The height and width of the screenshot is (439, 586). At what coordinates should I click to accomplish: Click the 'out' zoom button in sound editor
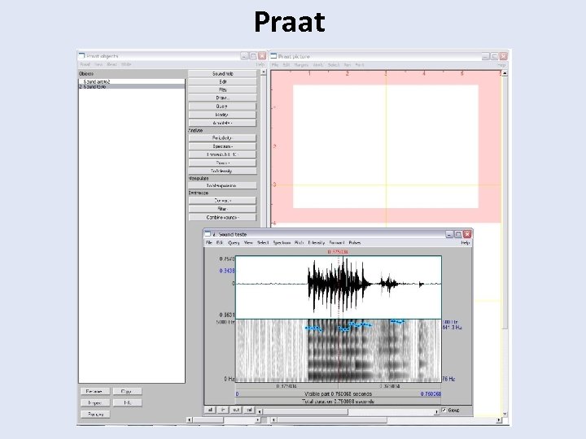[x=236, y=410]
